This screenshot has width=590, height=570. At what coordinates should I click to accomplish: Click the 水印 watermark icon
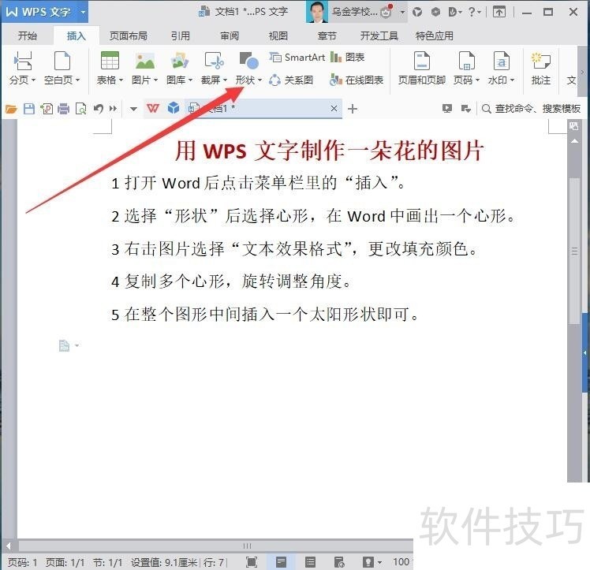click(x=501, y=61)
